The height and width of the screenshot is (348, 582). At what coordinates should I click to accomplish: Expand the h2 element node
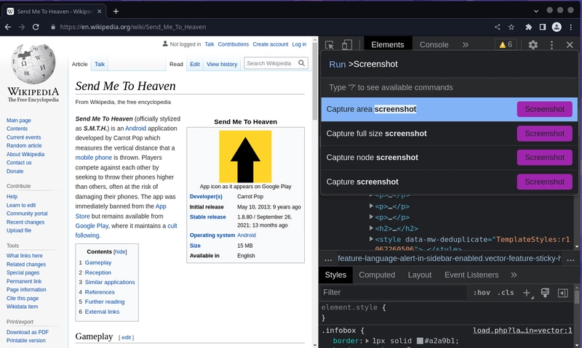[x=371, y=228]
